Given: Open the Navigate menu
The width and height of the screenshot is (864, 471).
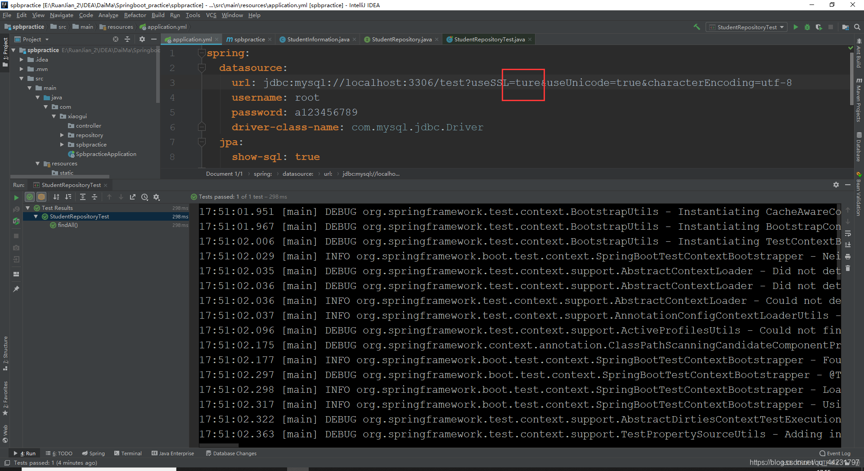Looking at the screenshot, I should (62, 15).
